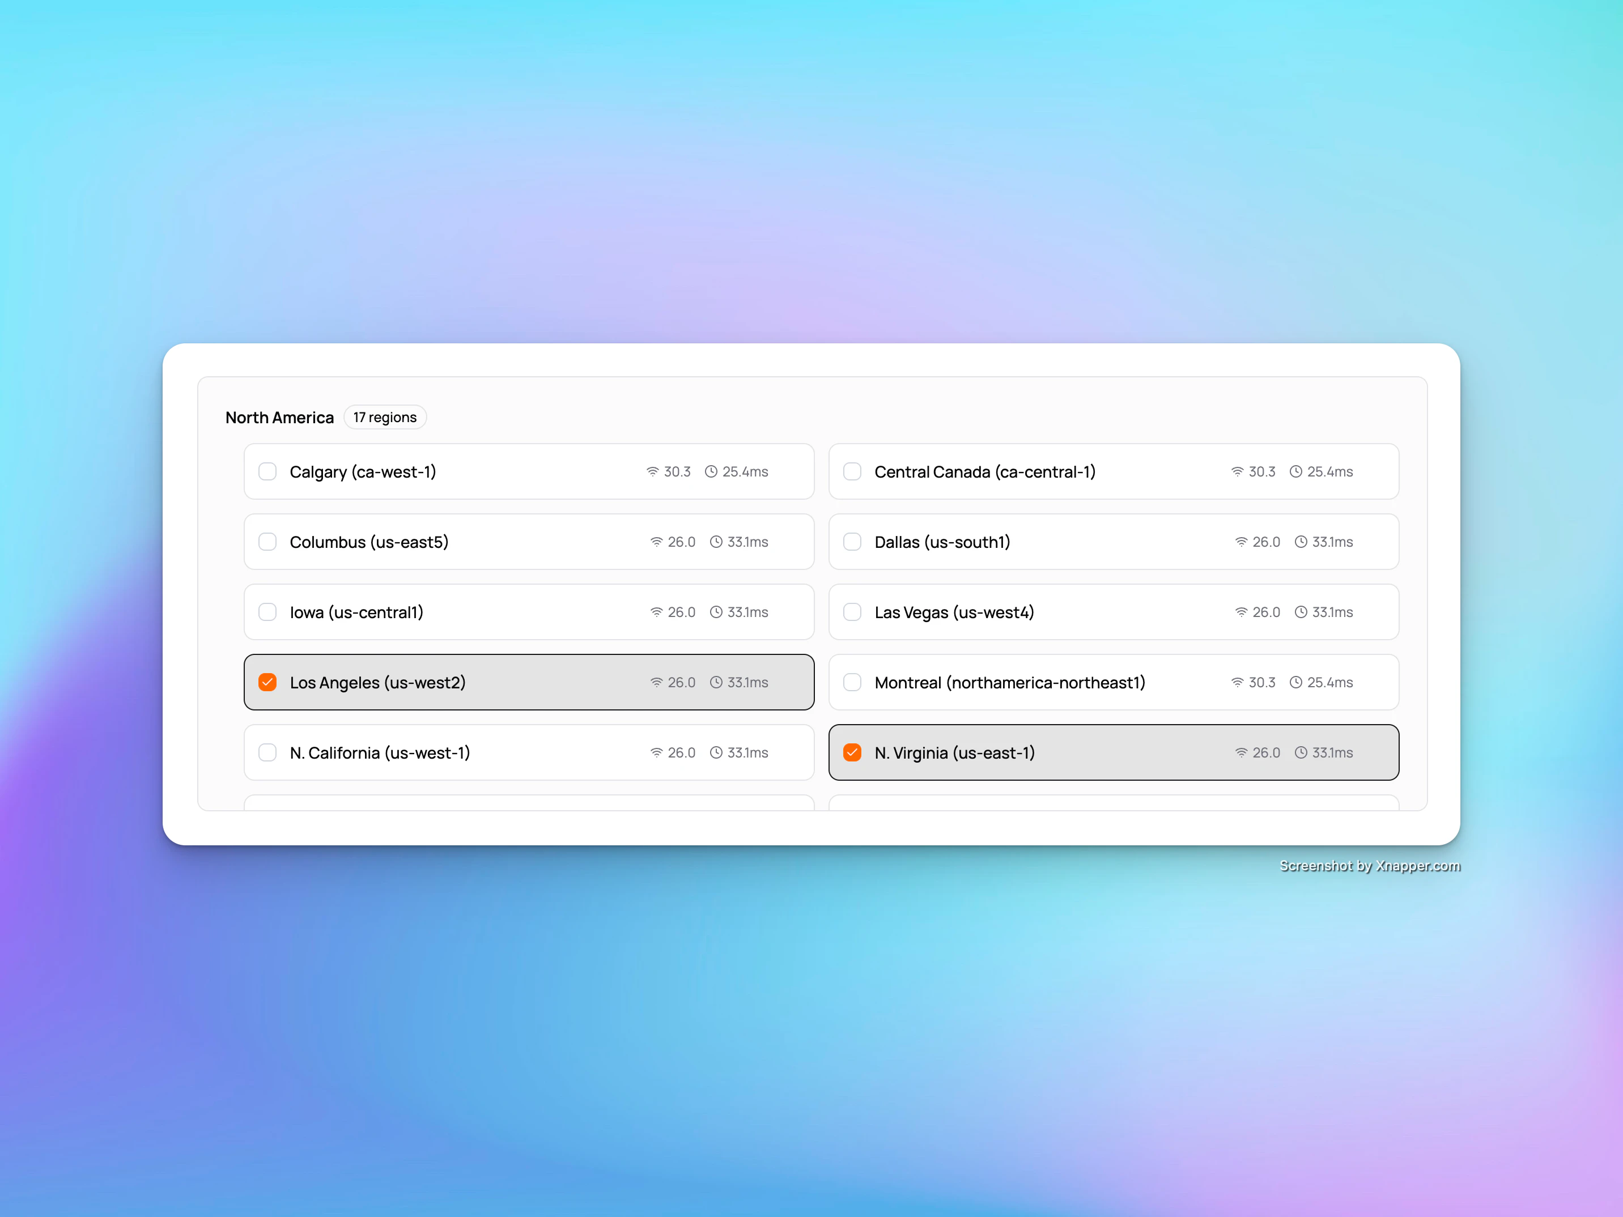Click the North America section heading

(x=279, y=418)
